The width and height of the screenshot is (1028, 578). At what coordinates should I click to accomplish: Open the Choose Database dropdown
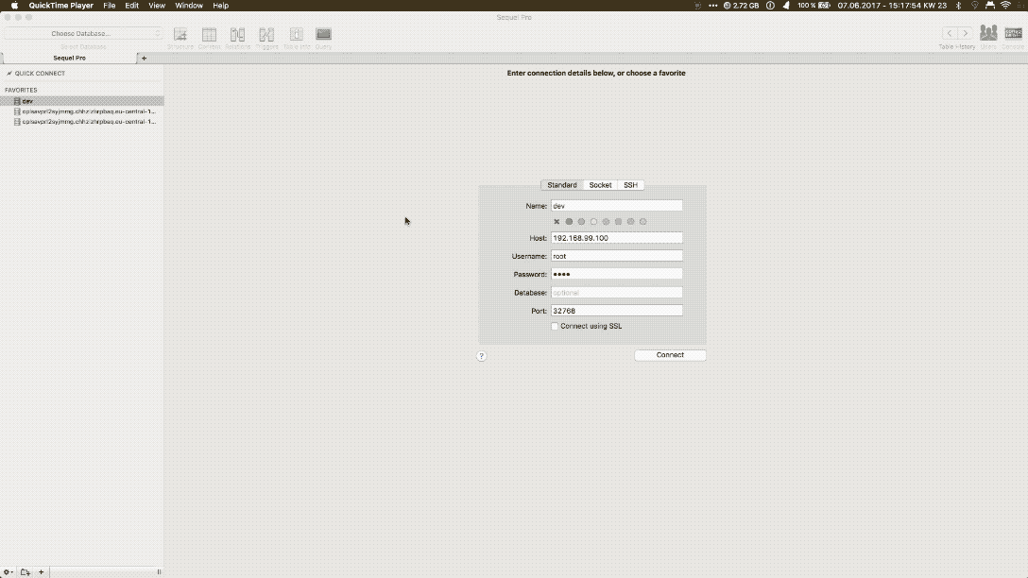click(82, 33)
